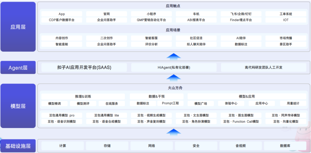Click HiAgent(私有化部署) box
Image resolution: width=311 pixels, height=153 pixels.
point(174,67)
